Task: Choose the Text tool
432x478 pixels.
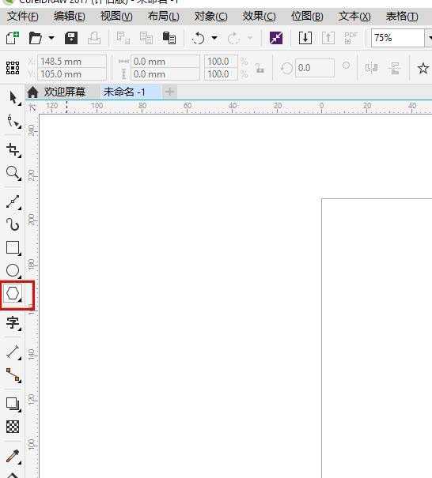Action: click(x=13, y=323)
